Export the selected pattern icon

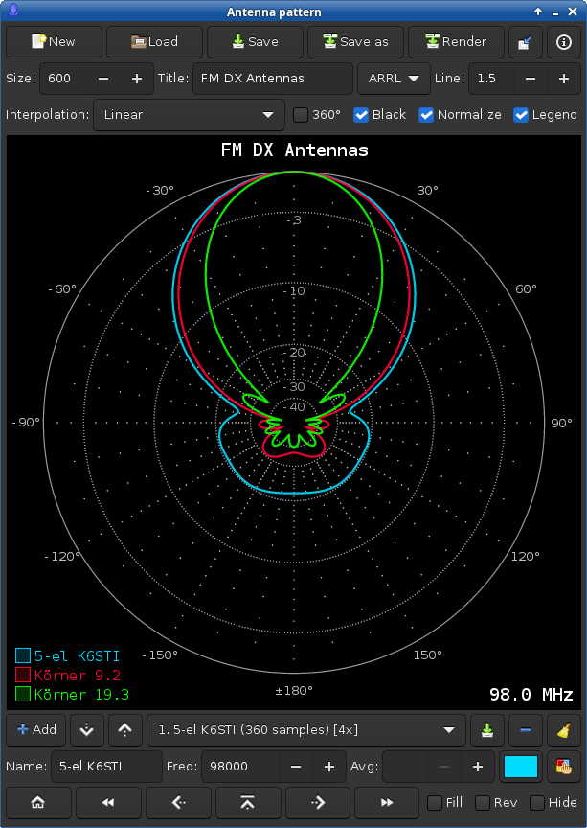(x=486, y=730)
